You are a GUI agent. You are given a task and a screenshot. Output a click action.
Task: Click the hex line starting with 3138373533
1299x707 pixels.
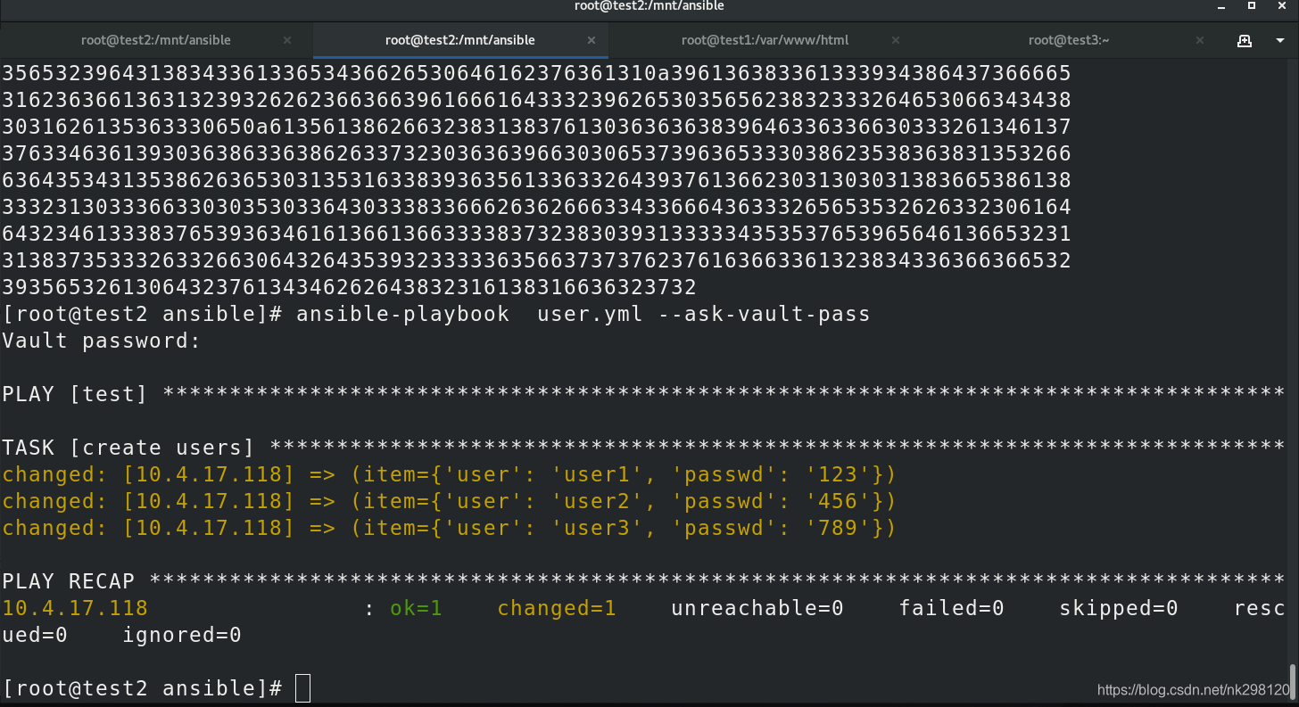[536, 260]
